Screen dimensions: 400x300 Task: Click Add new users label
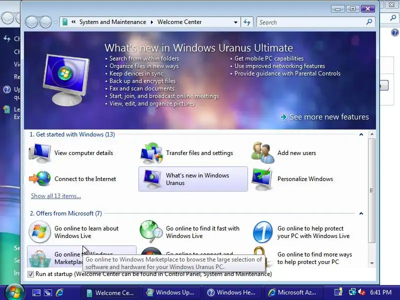pos(296,153)
